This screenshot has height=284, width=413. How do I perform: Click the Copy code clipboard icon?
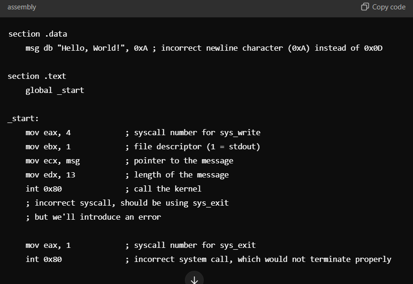(x=365, y=7)
